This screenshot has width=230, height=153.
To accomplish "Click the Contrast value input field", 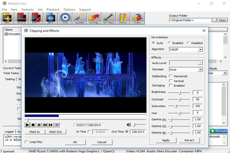I will coord(197,99).
